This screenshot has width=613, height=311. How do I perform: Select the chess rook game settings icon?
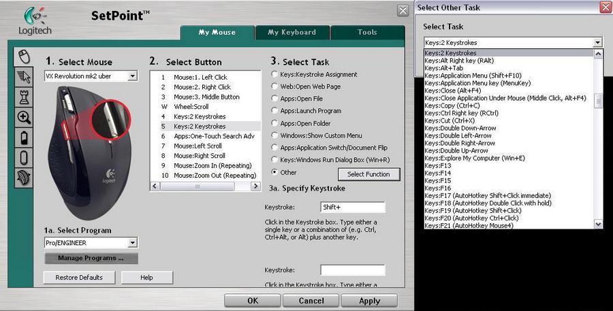(23, 97)
